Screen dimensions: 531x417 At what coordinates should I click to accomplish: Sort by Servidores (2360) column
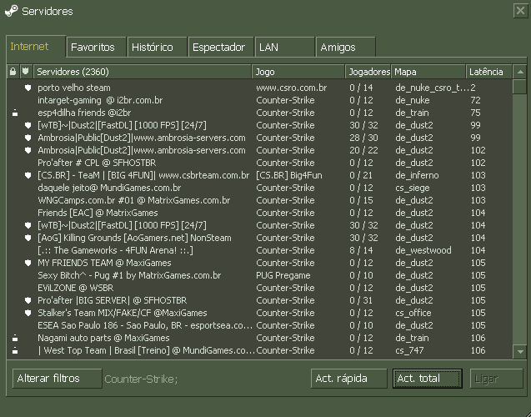(x=143, y=72)
